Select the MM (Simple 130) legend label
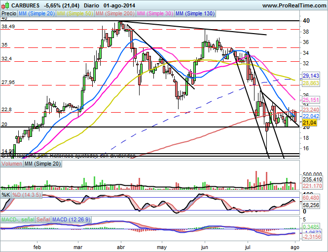 pos(195,14)
